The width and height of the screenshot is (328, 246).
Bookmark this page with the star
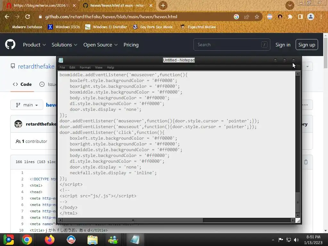click(x=257, y=17)
